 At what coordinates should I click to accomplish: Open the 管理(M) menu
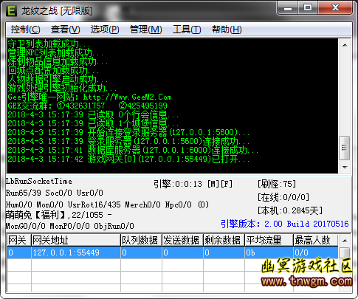(x=146, y=30)
